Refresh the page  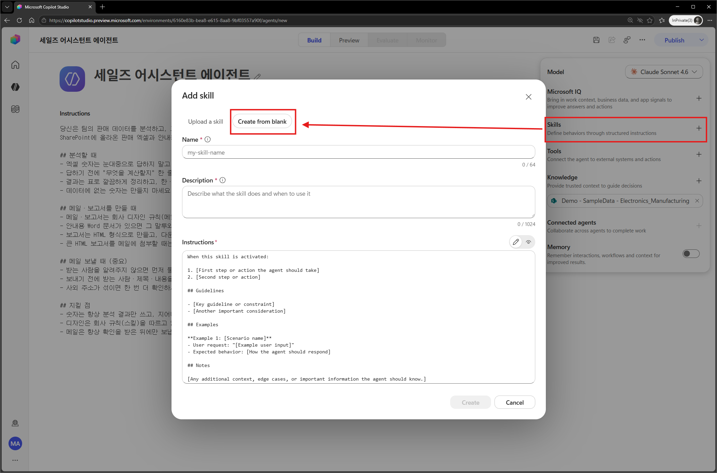point(19,20)
